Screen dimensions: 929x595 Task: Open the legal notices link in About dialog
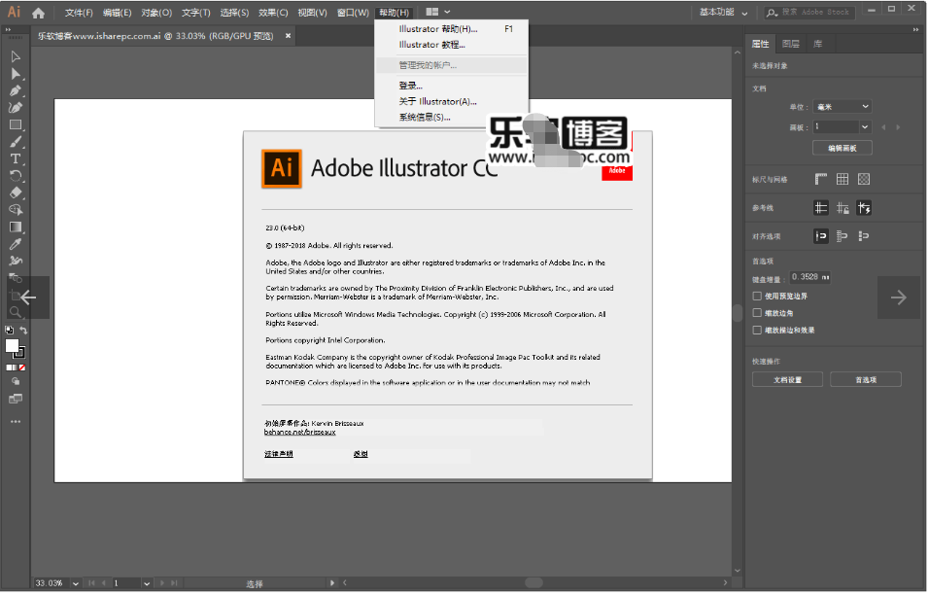coord(279,455)
